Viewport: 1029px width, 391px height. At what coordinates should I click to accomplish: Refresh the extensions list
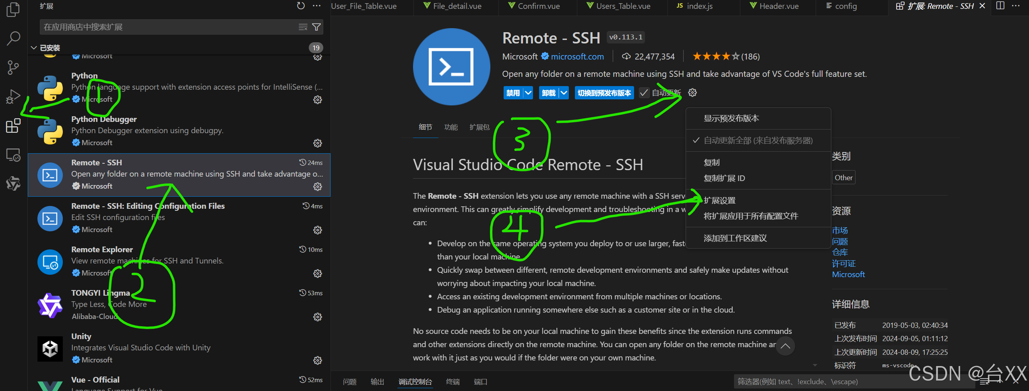point(301,6)
